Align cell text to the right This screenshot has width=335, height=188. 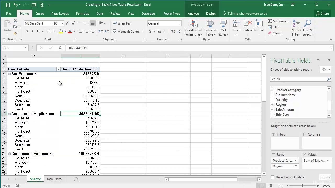click(x=93, y=31)
